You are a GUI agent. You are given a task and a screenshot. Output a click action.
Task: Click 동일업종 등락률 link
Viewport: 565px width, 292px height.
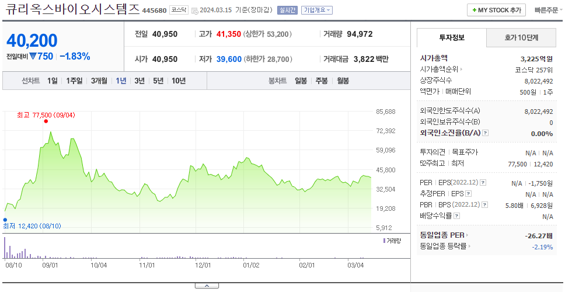click(x=443, y=246)
